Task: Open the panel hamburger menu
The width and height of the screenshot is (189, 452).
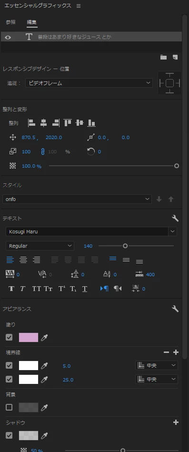Action: click(79, 6)
